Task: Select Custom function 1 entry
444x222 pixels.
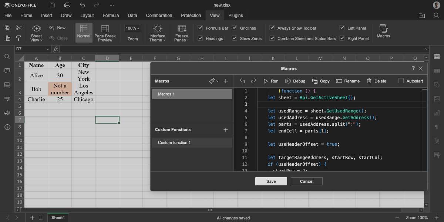Action: pyautogui.click(x=192, y=142)
